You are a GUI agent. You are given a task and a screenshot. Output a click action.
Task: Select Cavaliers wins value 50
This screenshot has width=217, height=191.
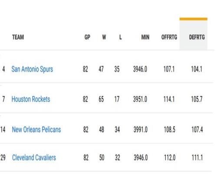[x=102, y=158]
